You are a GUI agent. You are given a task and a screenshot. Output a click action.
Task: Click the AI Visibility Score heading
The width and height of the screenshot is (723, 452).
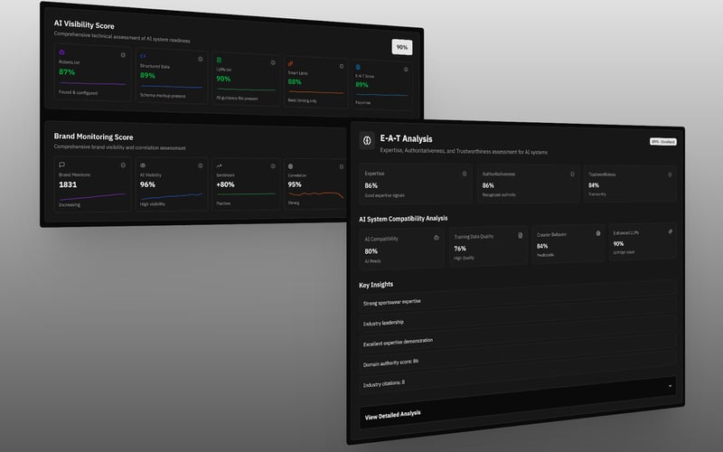[84, 24]
